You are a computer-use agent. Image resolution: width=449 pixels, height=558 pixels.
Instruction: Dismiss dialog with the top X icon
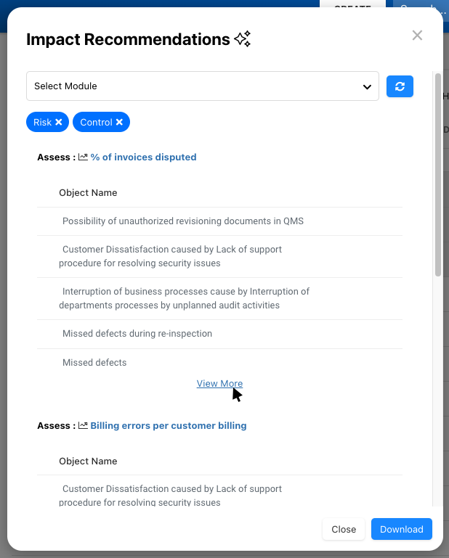click(417, 36)
